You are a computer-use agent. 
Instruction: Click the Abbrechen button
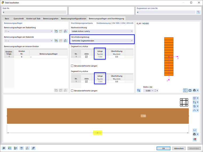click(x=179, y=148)
